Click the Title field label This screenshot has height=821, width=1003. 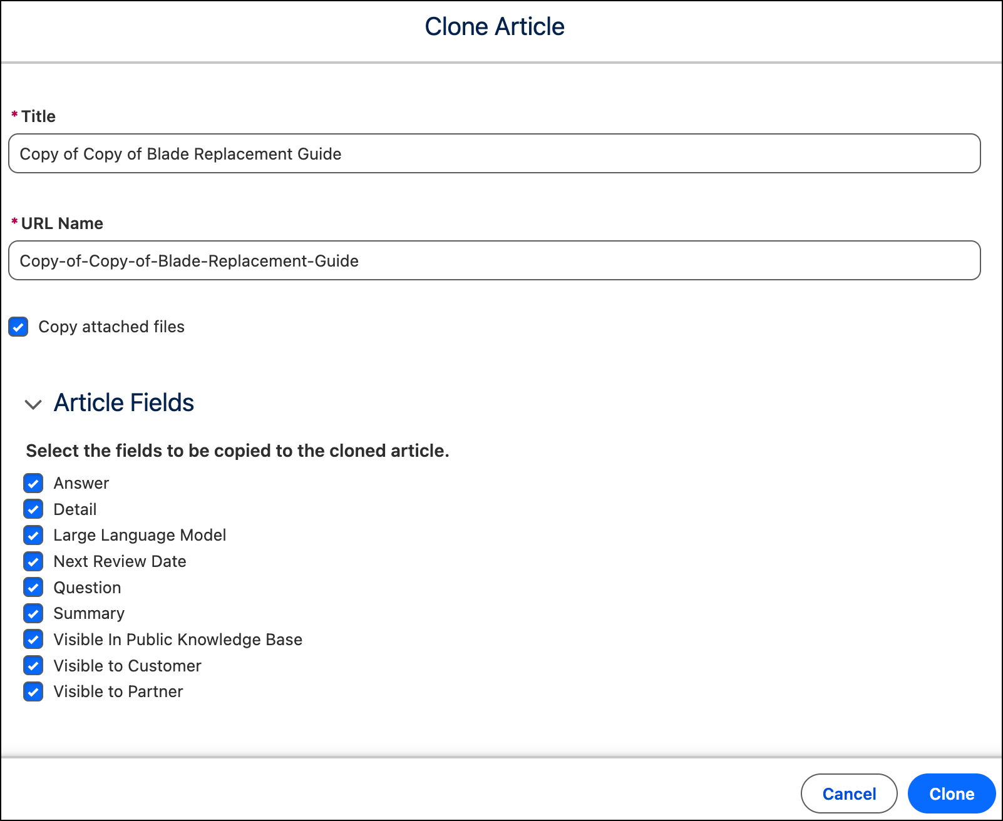38,116
